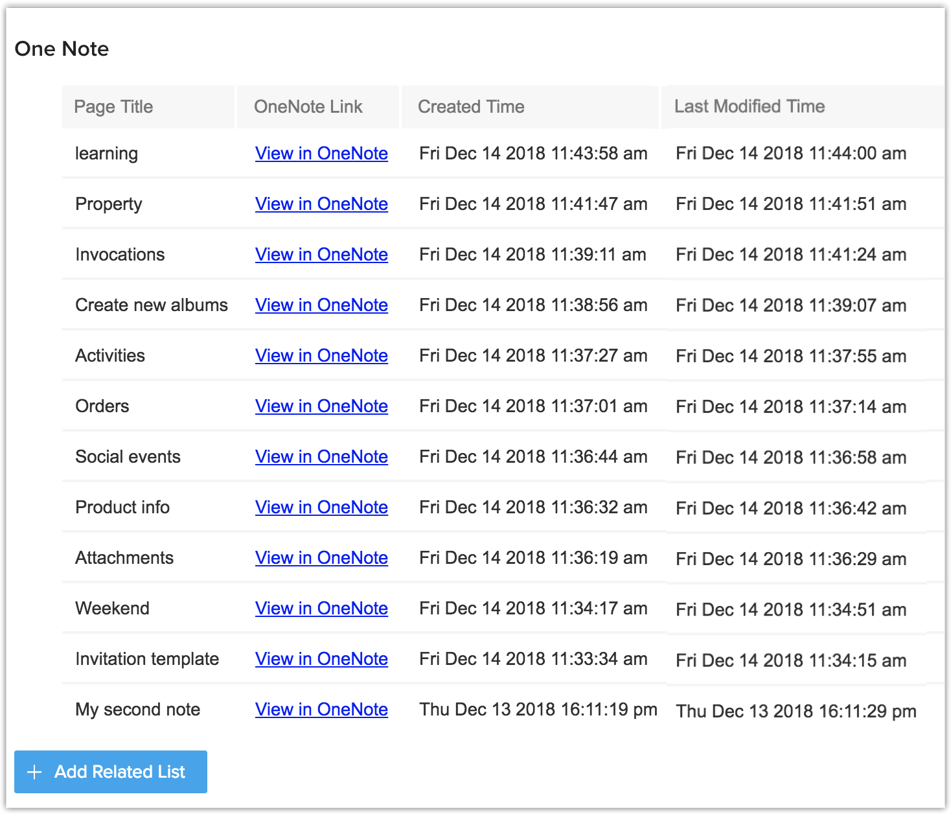
Task: Open OneNote link for Create new albums
Action: pyautogui.click(x=321, y=305)
